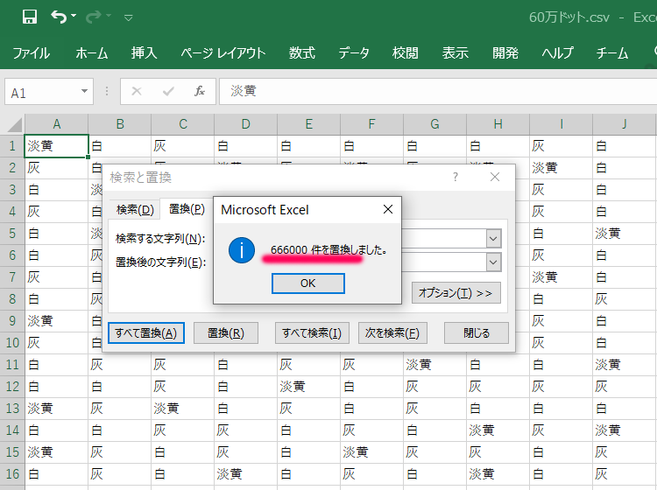
Task: Click the すべて置換(A) button
Action: 146,333
